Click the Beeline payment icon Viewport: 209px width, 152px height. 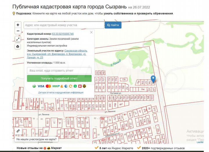pos(84,86)
